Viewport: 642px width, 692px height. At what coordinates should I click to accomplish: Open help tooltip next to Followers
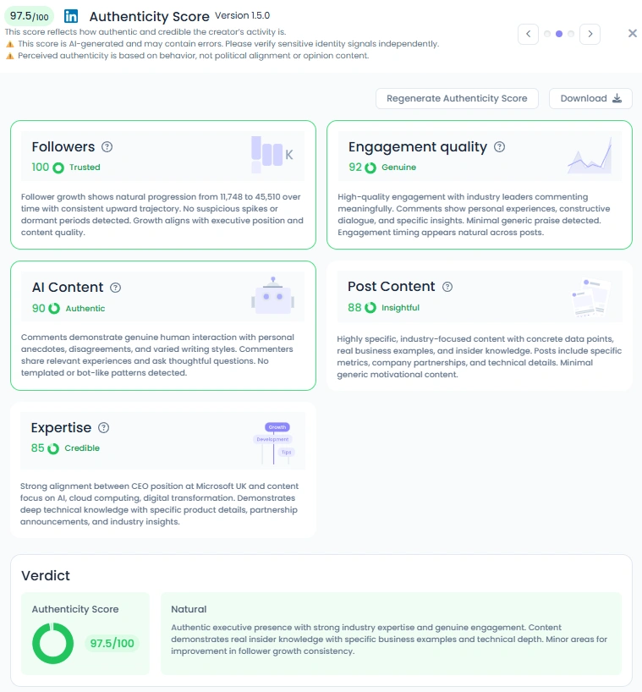(107, 147)
